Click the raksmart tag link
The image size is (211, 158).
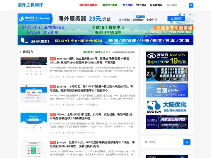80,77
